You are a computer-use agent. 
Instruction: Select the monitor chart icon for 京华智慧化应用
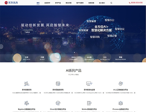89,84
